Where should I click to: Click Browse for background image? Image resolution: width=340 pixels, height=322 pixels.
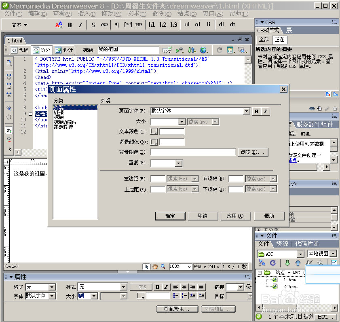coord(253,153)
